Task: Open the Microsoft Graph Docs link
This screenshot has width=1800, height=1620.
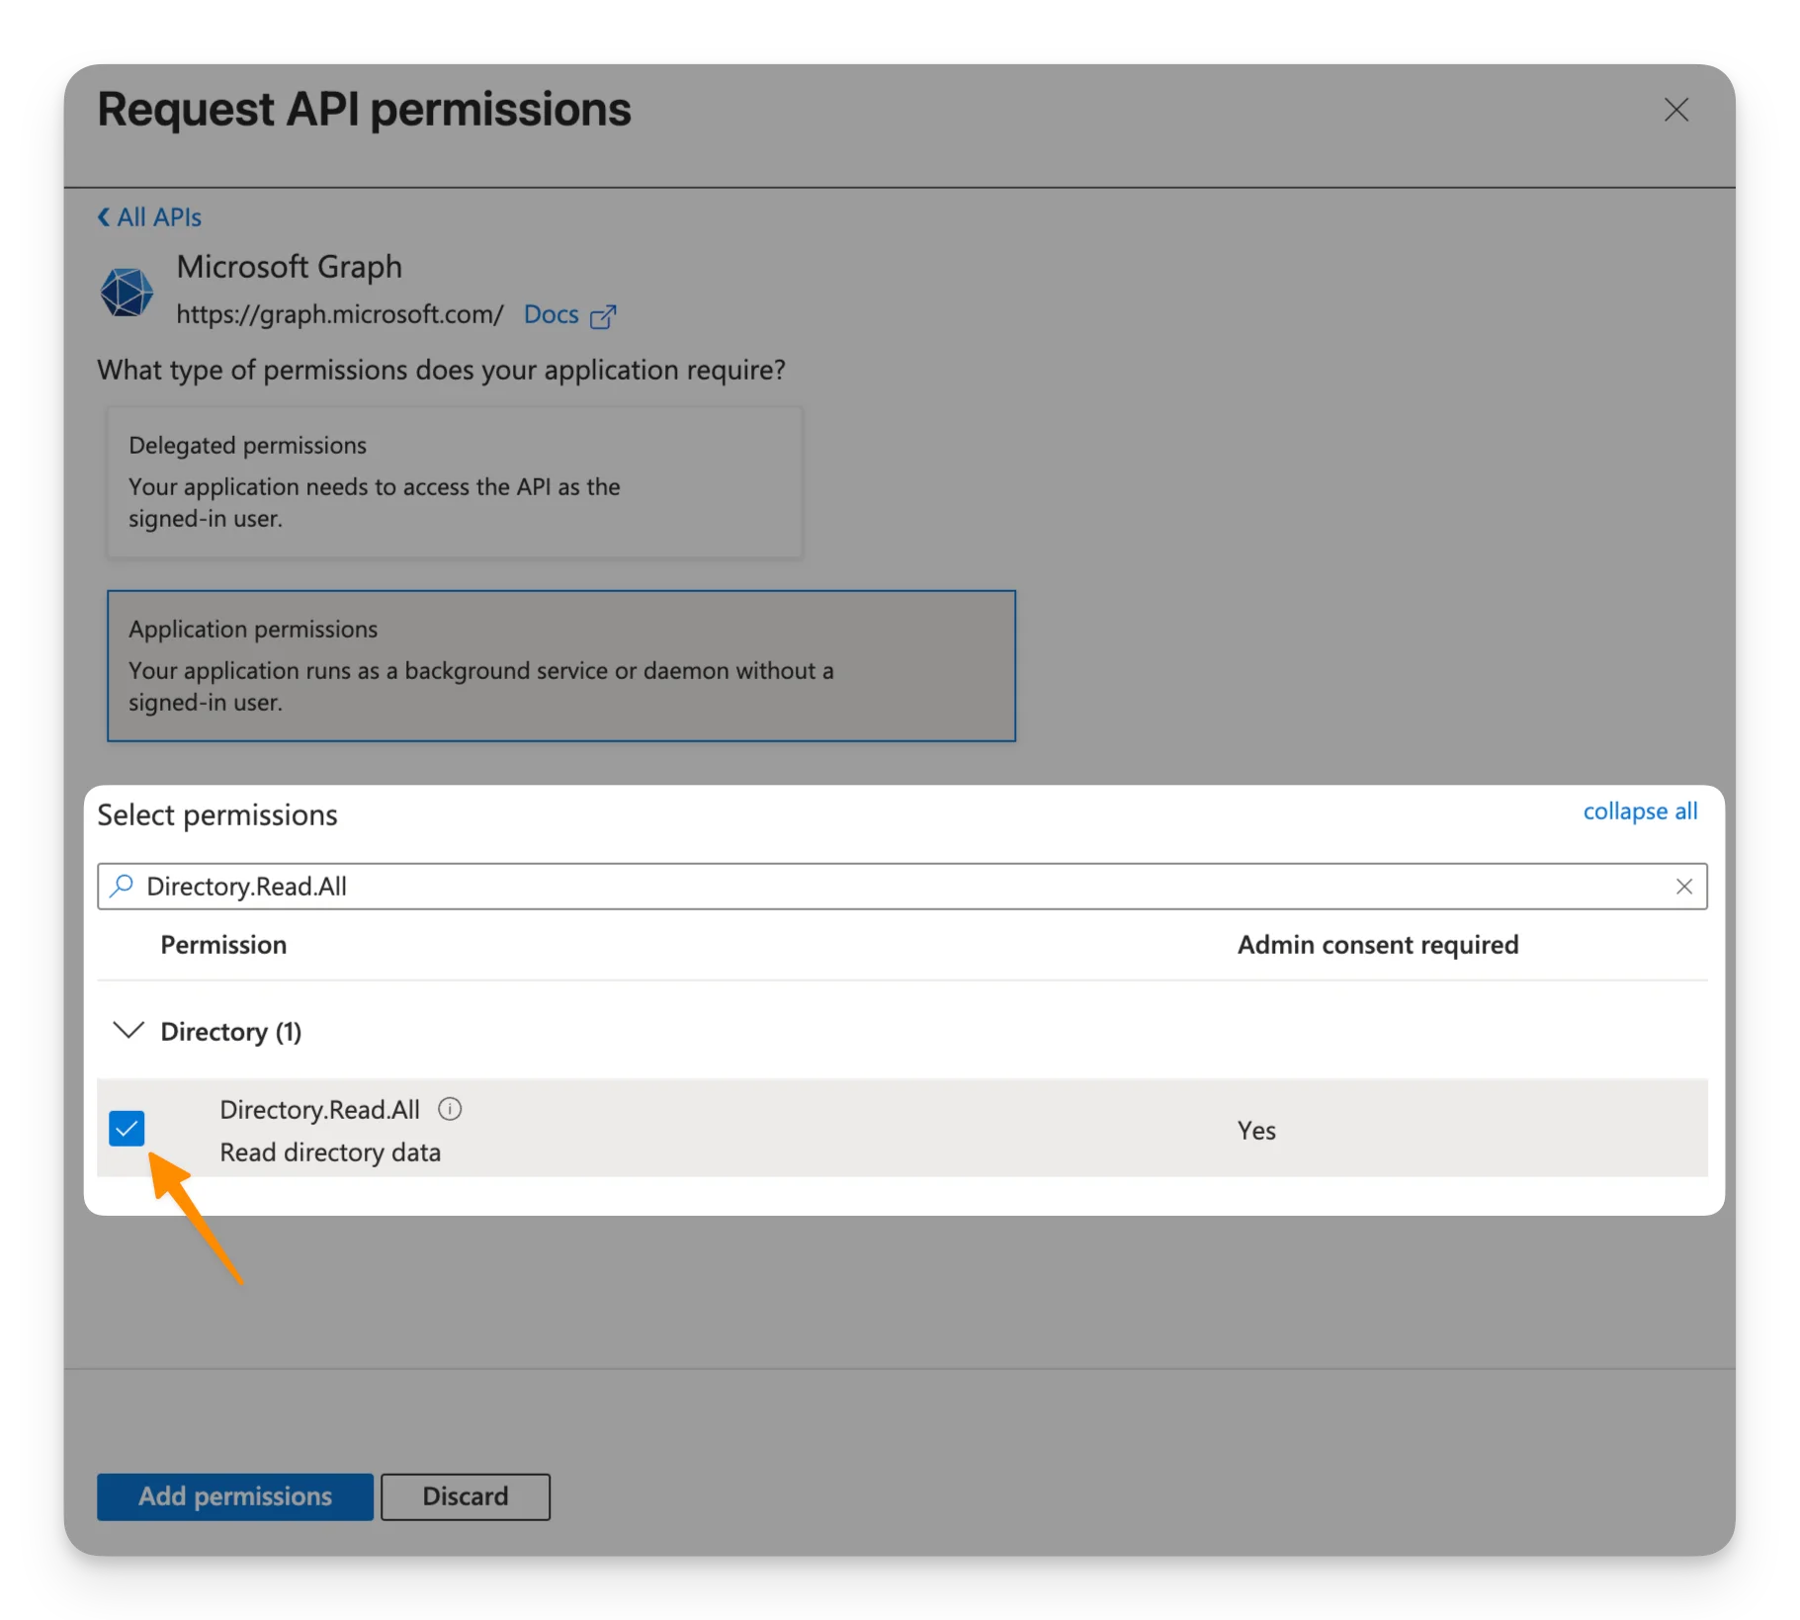Action: point(551,314)
